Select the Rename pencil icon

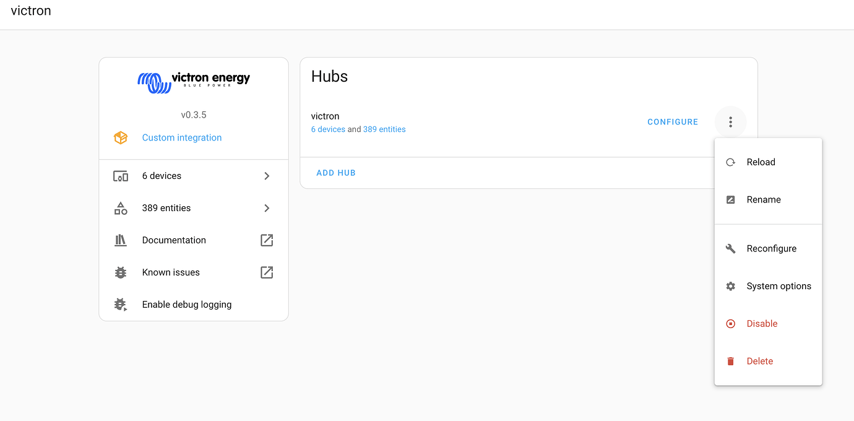[730, 199]
